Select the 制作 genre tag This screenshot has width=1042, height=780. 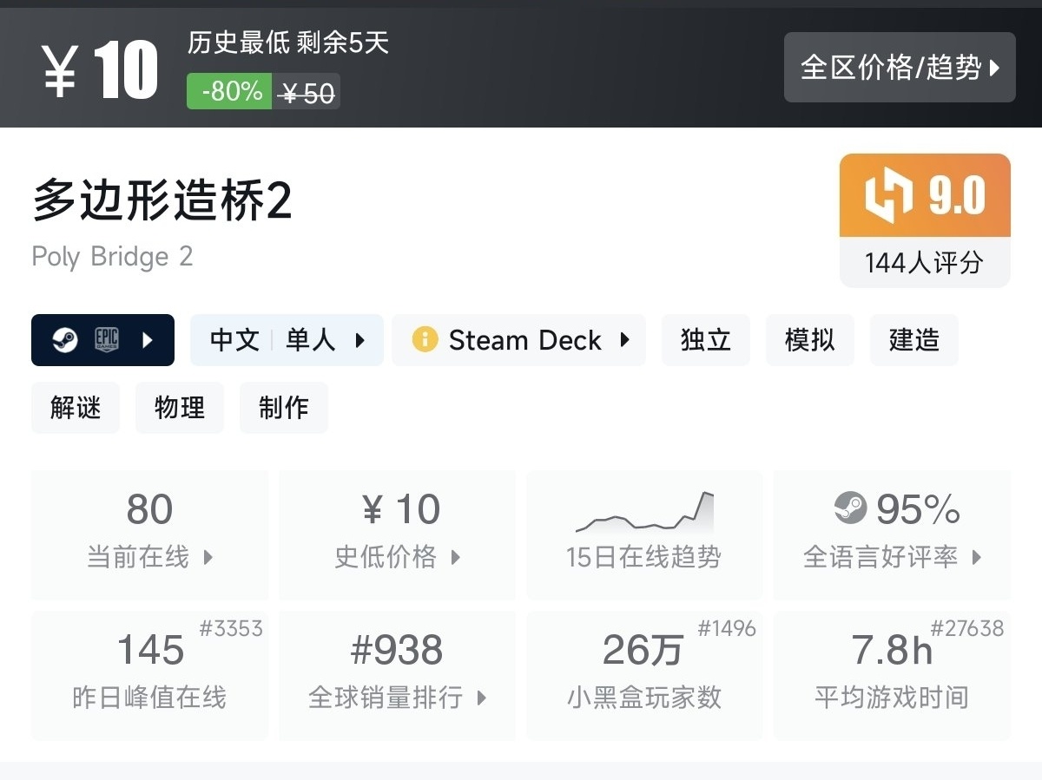point(284,408)
